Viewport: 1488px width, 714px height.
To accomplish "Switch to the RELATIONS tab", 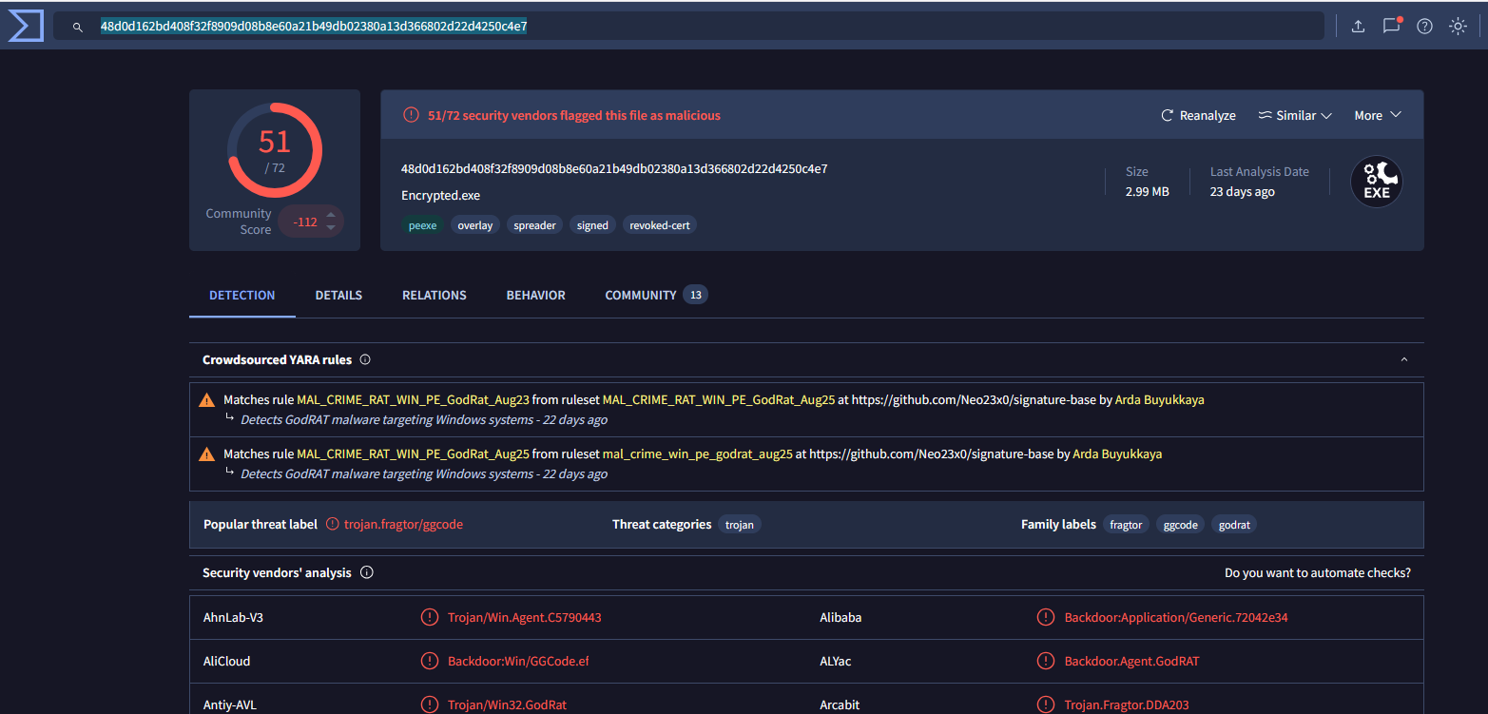I will tap(435, 295).
